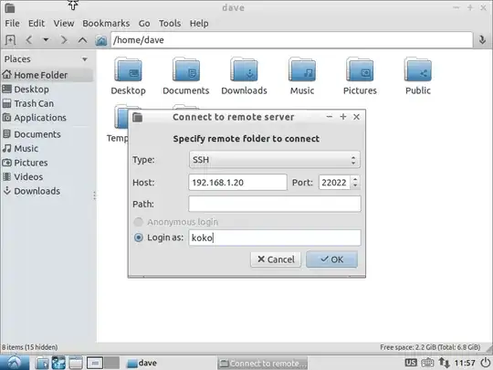Click the show desktop taskbar icon

click(76, 363)
